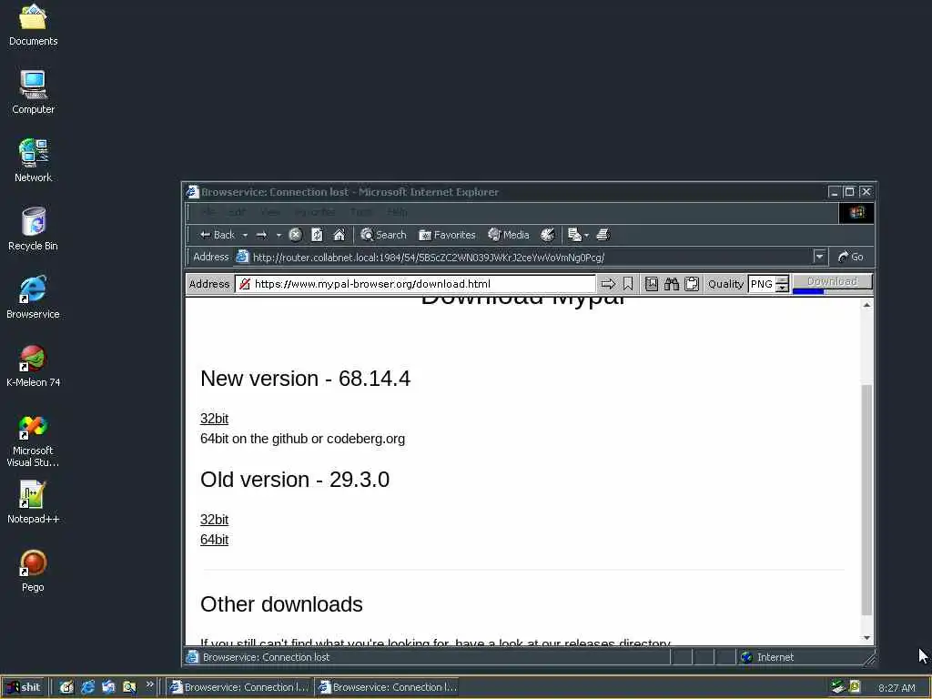Click the Download button in Browservice bar
The height and width of the screenshot is (699, 932).
833,281
